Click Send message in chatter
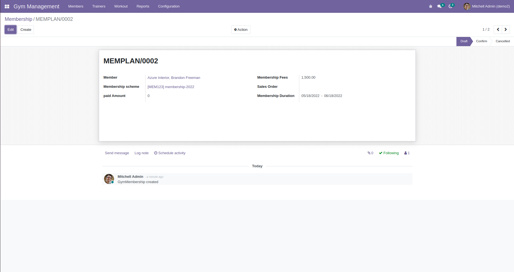 (x=117, y=153)
